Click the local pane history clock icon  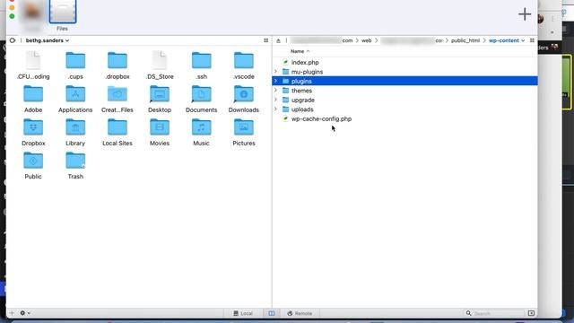(13, 40)
